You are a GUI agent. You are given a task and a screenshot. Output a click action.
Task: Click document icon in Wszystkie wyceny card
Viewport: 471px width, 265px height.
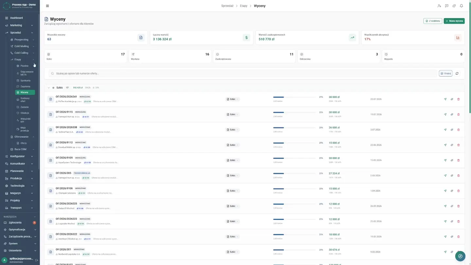(x=141, y=38)
